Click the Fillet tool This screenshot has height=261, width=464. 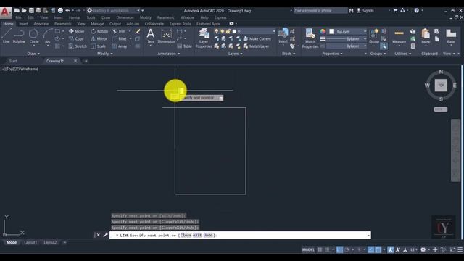[120, 38]
